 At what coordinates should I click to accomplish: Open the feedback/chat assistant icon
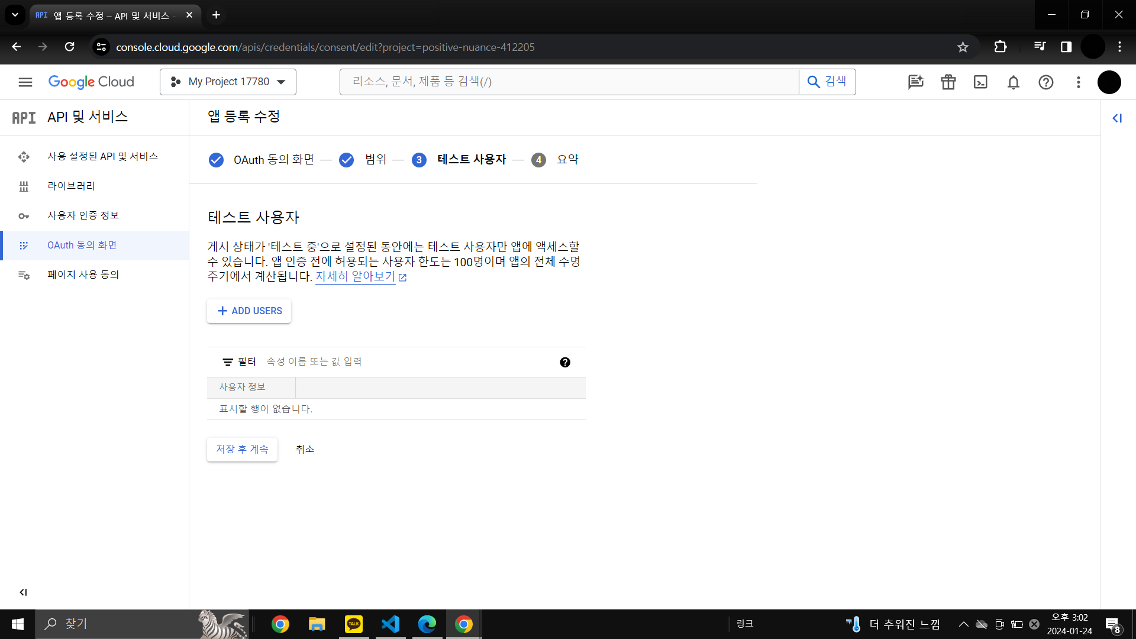915,82
